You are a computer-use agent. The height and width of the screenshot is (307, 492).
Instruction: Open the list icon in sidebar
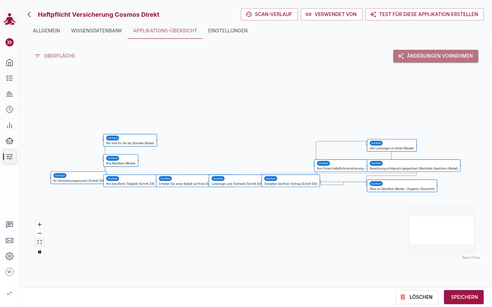(x=10, y=78)
